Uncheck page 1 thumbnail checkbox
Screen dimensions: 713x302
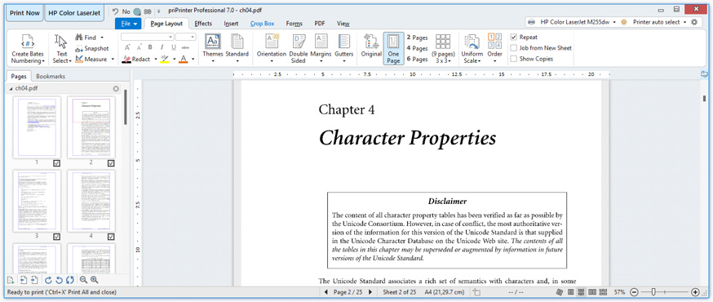(x=57, y=162)
